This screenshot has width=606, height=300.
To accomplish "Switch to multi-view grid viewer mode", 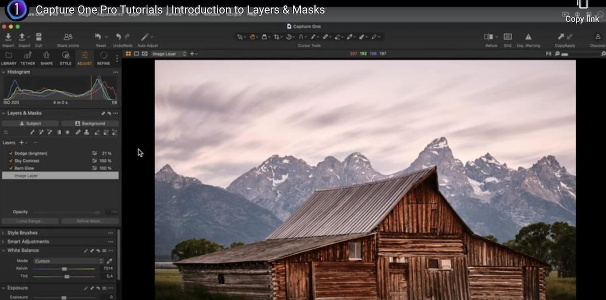I will tap(128, 53).
